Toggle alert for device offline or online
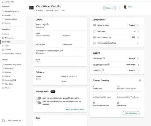This screenshot has height=126, width=151. pyautogui.click(x=38, y=98)
